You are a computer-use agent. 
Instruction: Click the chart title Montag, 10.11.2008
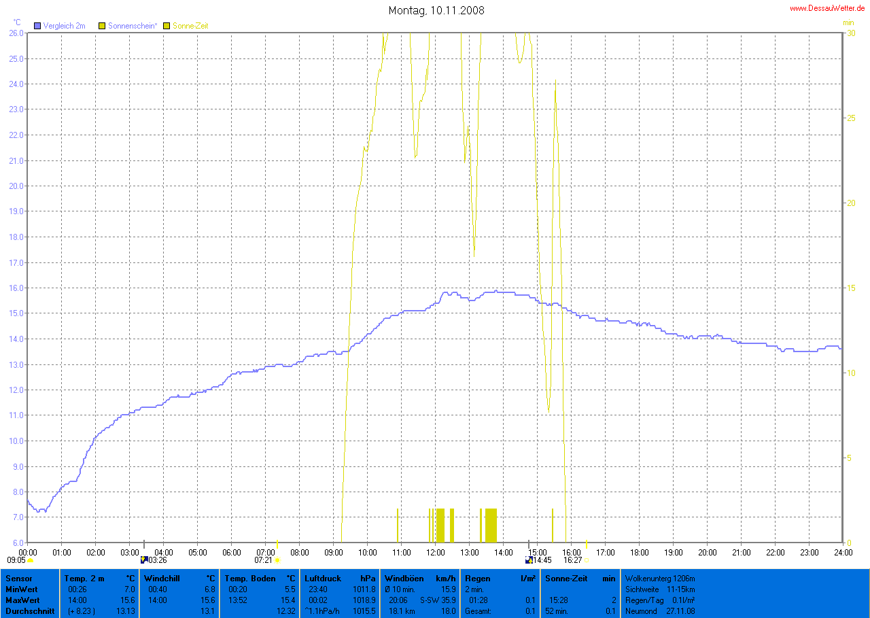(x=436, y=10)
